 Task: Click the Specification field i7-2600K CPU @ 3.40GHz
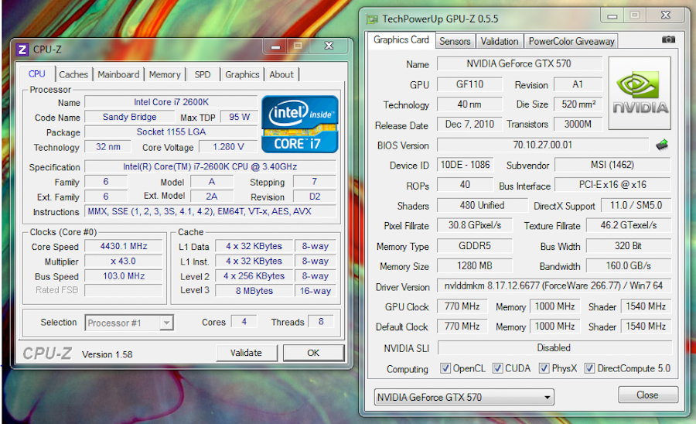click(210, 166)
